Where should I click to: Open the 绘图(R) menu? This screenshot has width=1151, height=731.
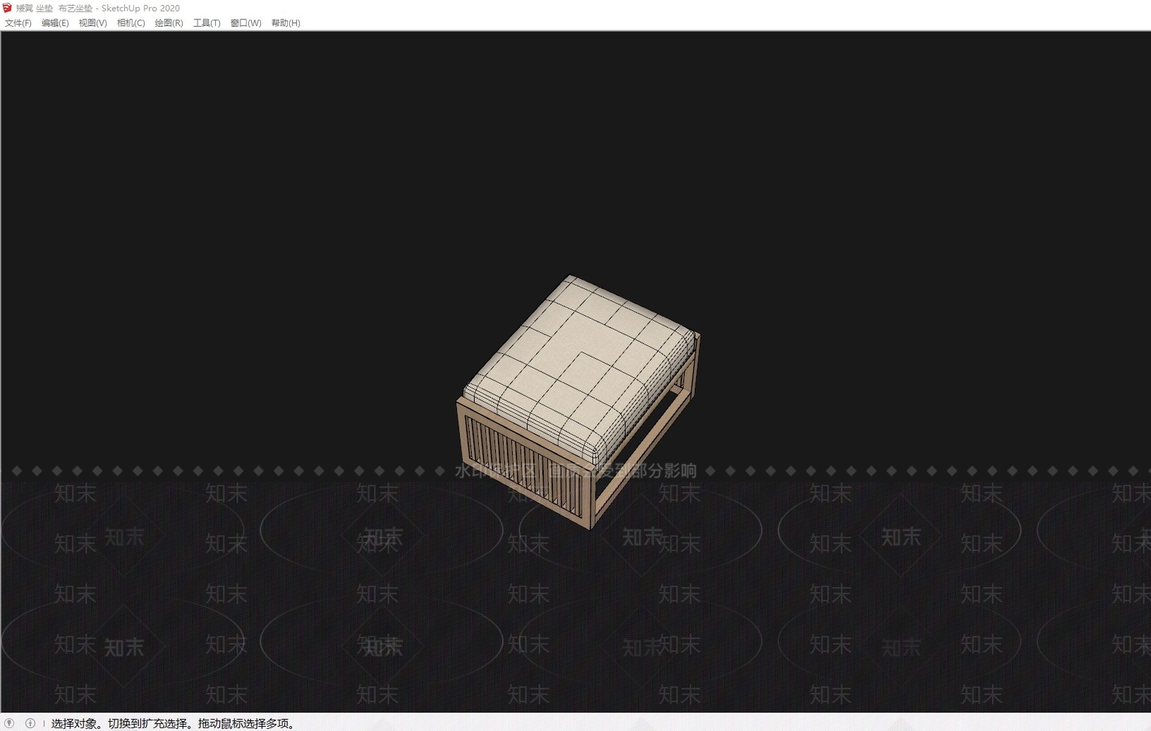point(169,23)
